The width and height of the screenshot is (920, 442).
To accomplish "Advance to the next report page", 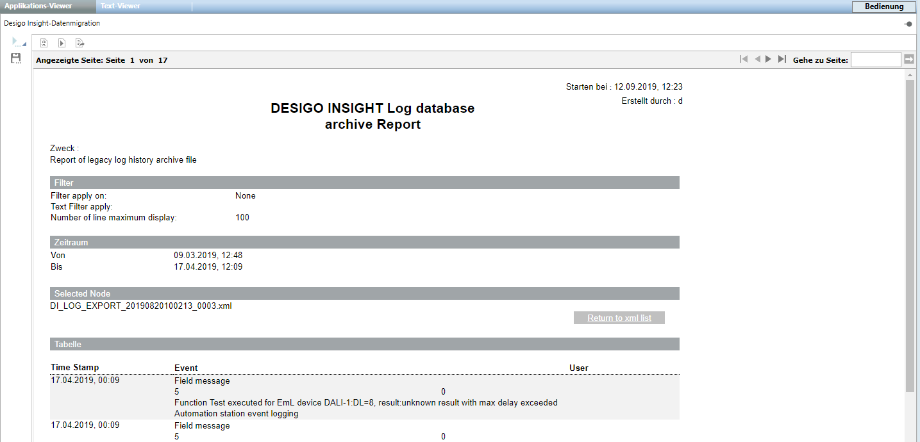I will (768, 60).
